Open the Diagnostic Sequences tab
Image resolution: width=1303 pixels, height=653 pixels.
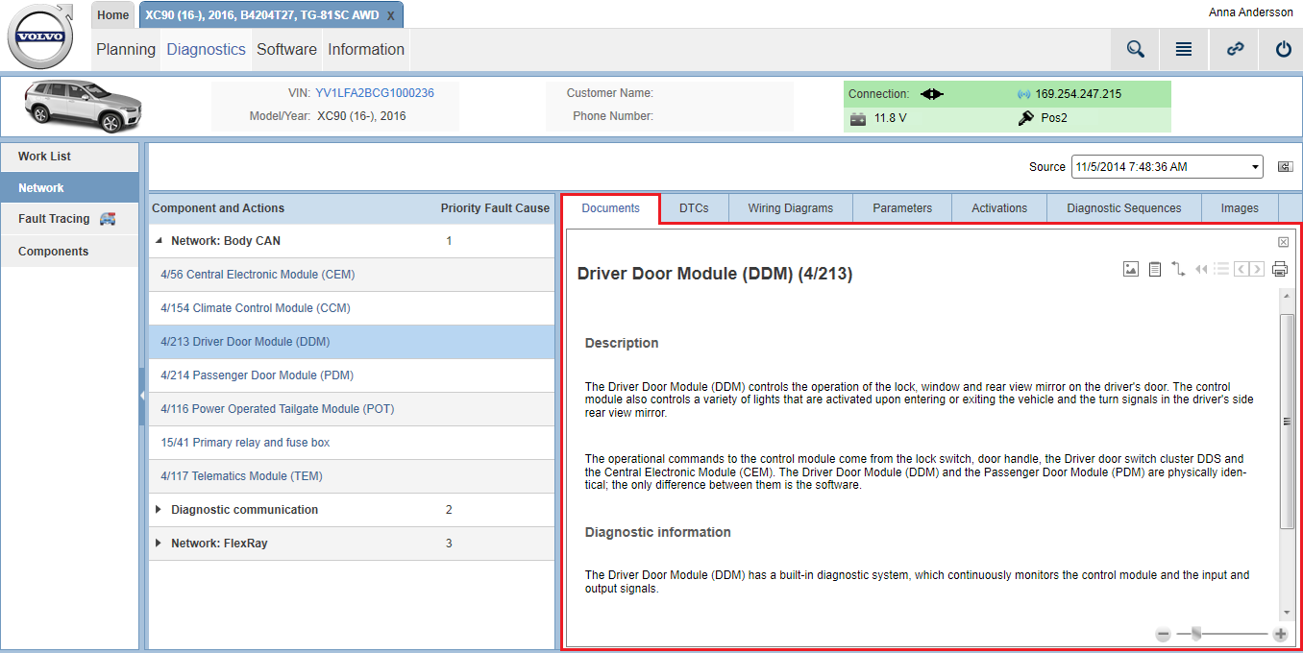point(1124,208)
